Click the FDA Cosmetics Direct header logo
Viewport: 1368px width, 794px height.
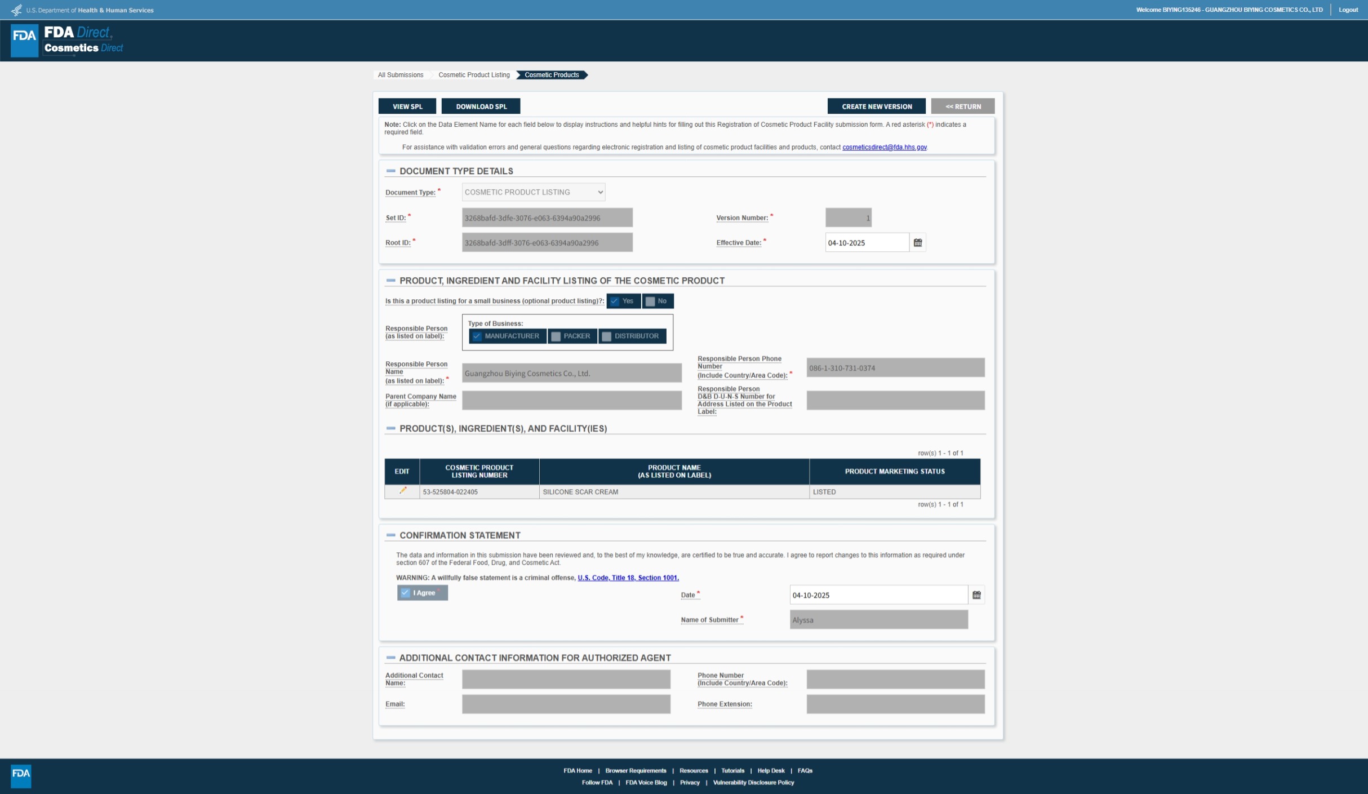pyautogui.click(x=68, y=41)
